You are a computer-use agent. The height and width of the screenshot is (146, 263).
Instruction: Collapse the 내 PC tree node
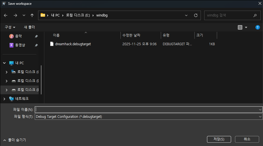click(4, 63)
